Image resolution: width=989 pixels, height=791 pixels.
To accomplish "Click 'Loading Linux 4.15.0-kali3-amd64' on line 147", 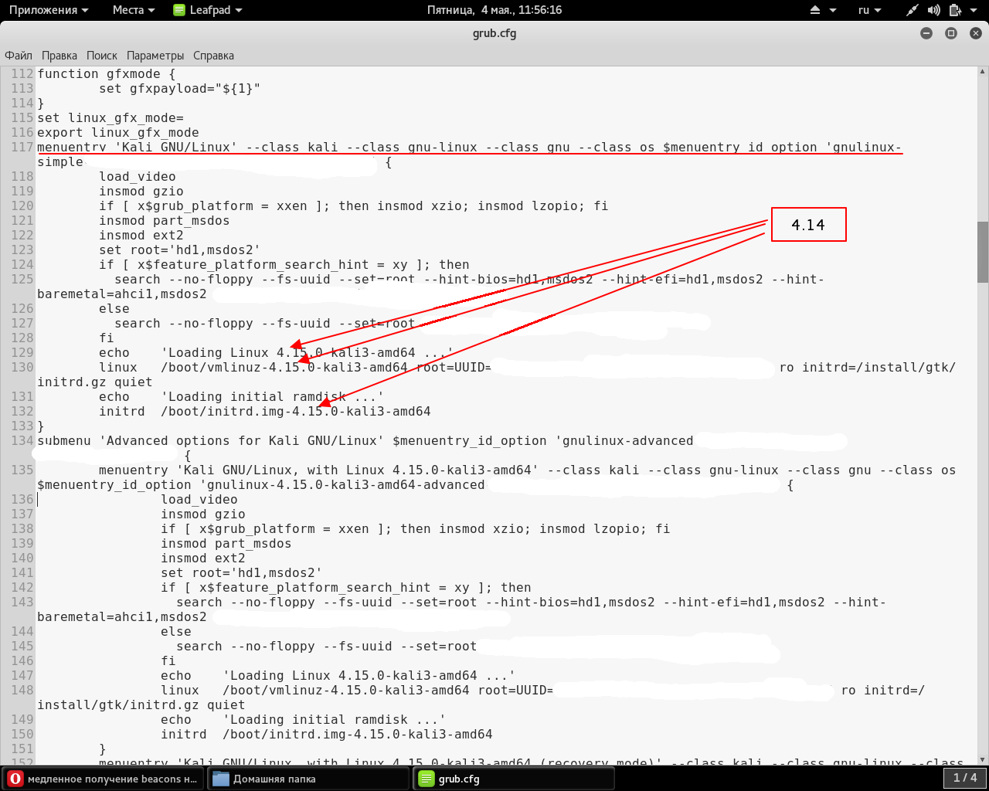I will pyautogui.click(x=354, y=676).
